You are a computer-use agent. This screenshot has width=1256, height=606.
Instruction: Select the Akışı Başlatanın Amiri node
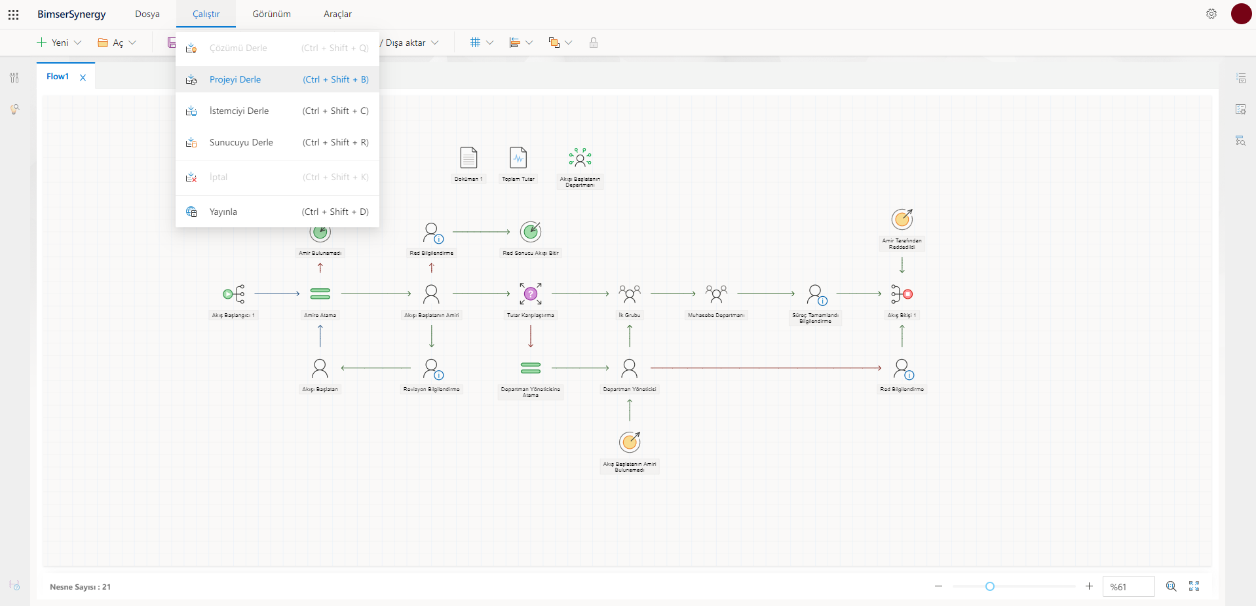(x=431, y=294)
